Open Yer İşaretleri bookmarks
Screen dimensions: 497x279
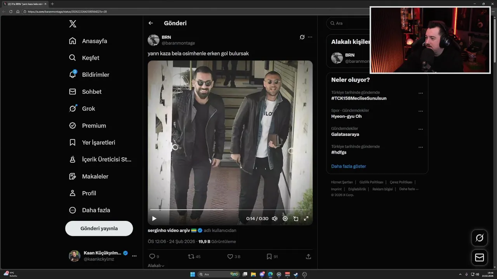pyautogui.click(x=92, y=142)
